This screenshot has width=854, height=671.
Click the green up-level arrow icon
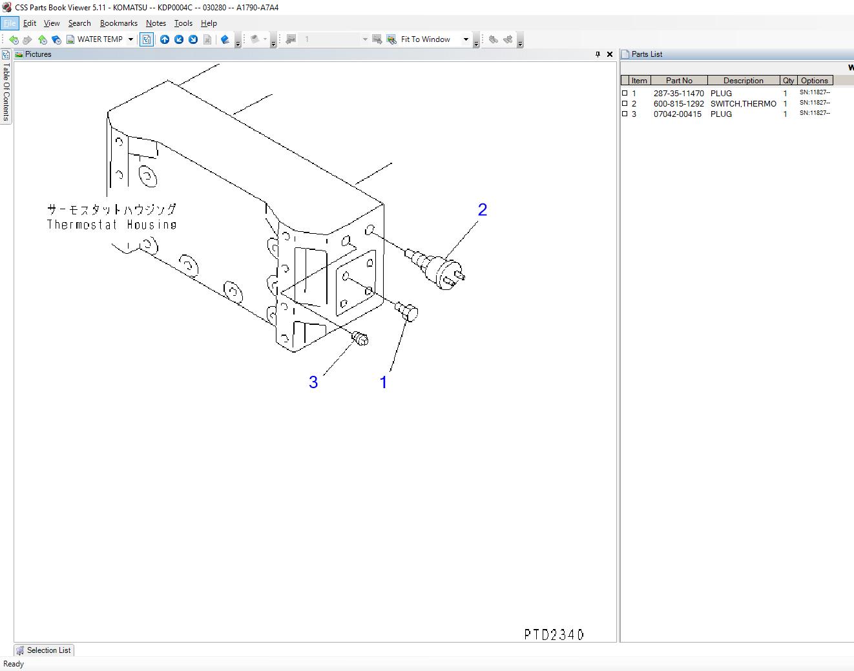tap(42, 39)
